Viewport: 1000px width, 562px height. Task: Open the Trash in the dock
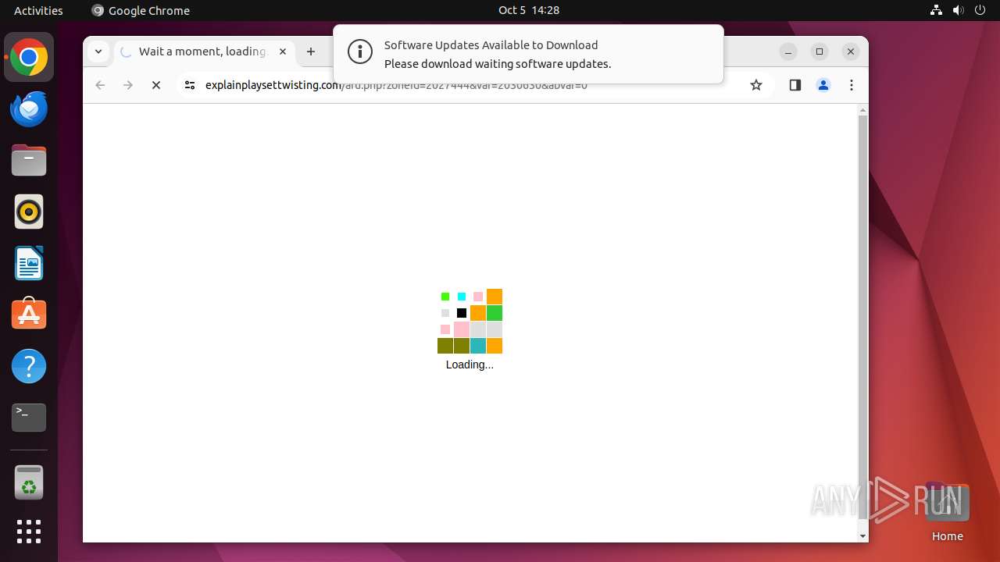29,482
